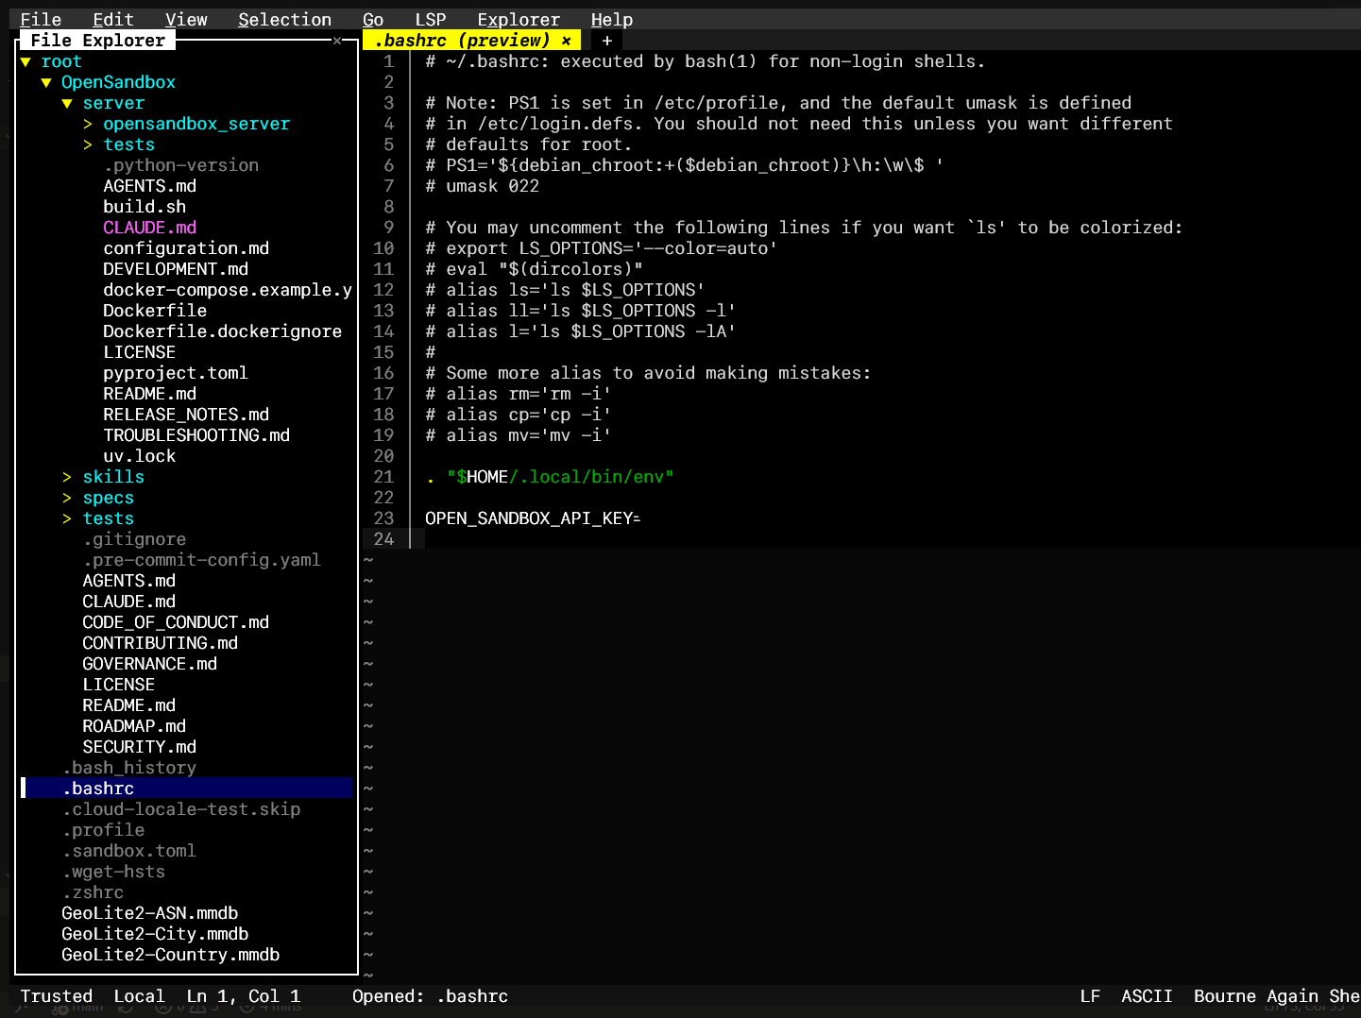1361x1018 pixels.
Task: Open .sandbox.toml file
Action: 129,851
